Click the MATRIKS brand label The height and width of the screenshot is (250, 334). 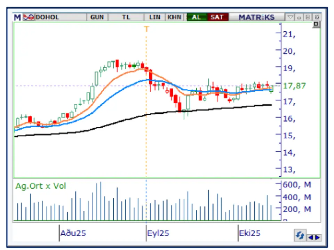(x=257, y=17)
